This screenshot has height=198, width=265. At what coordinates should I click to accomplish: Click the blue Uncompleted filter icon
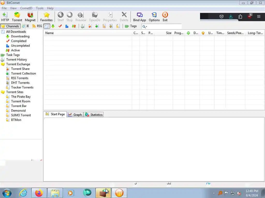[67, 26]
